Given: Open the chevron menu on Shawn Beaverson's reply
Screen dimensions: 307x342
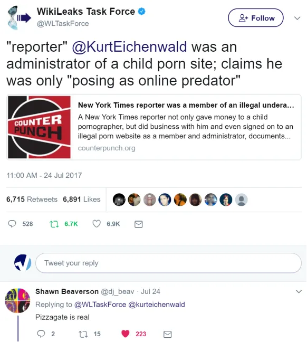Looking at the screenshot, I should (x=299, y=291).
